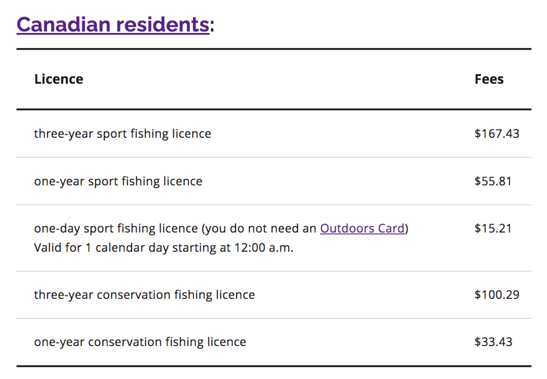Select one-year sport fishing licence text
This screenshot has height=379, width=547.
tap(118, 181)
